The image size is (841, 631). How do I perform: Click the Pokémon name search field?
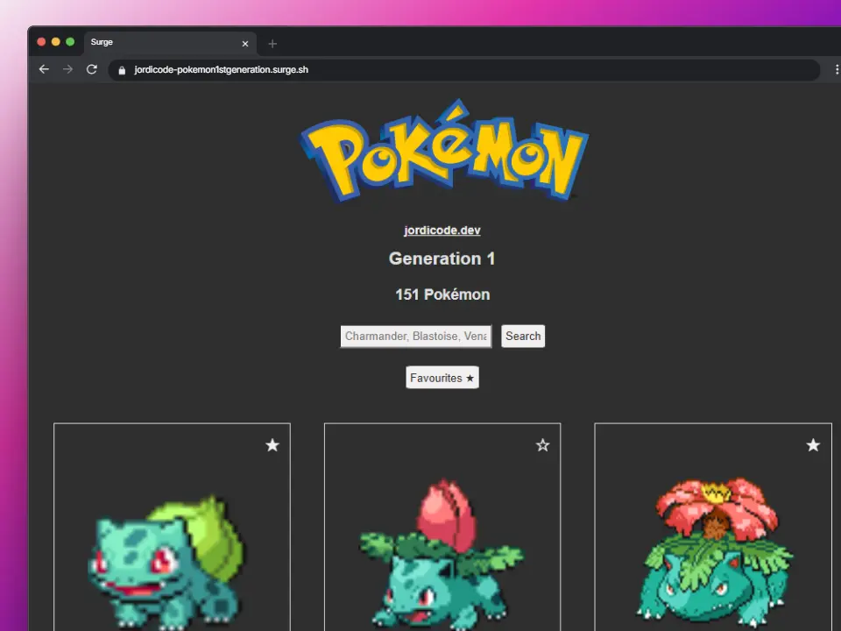(x=415, y=337)
